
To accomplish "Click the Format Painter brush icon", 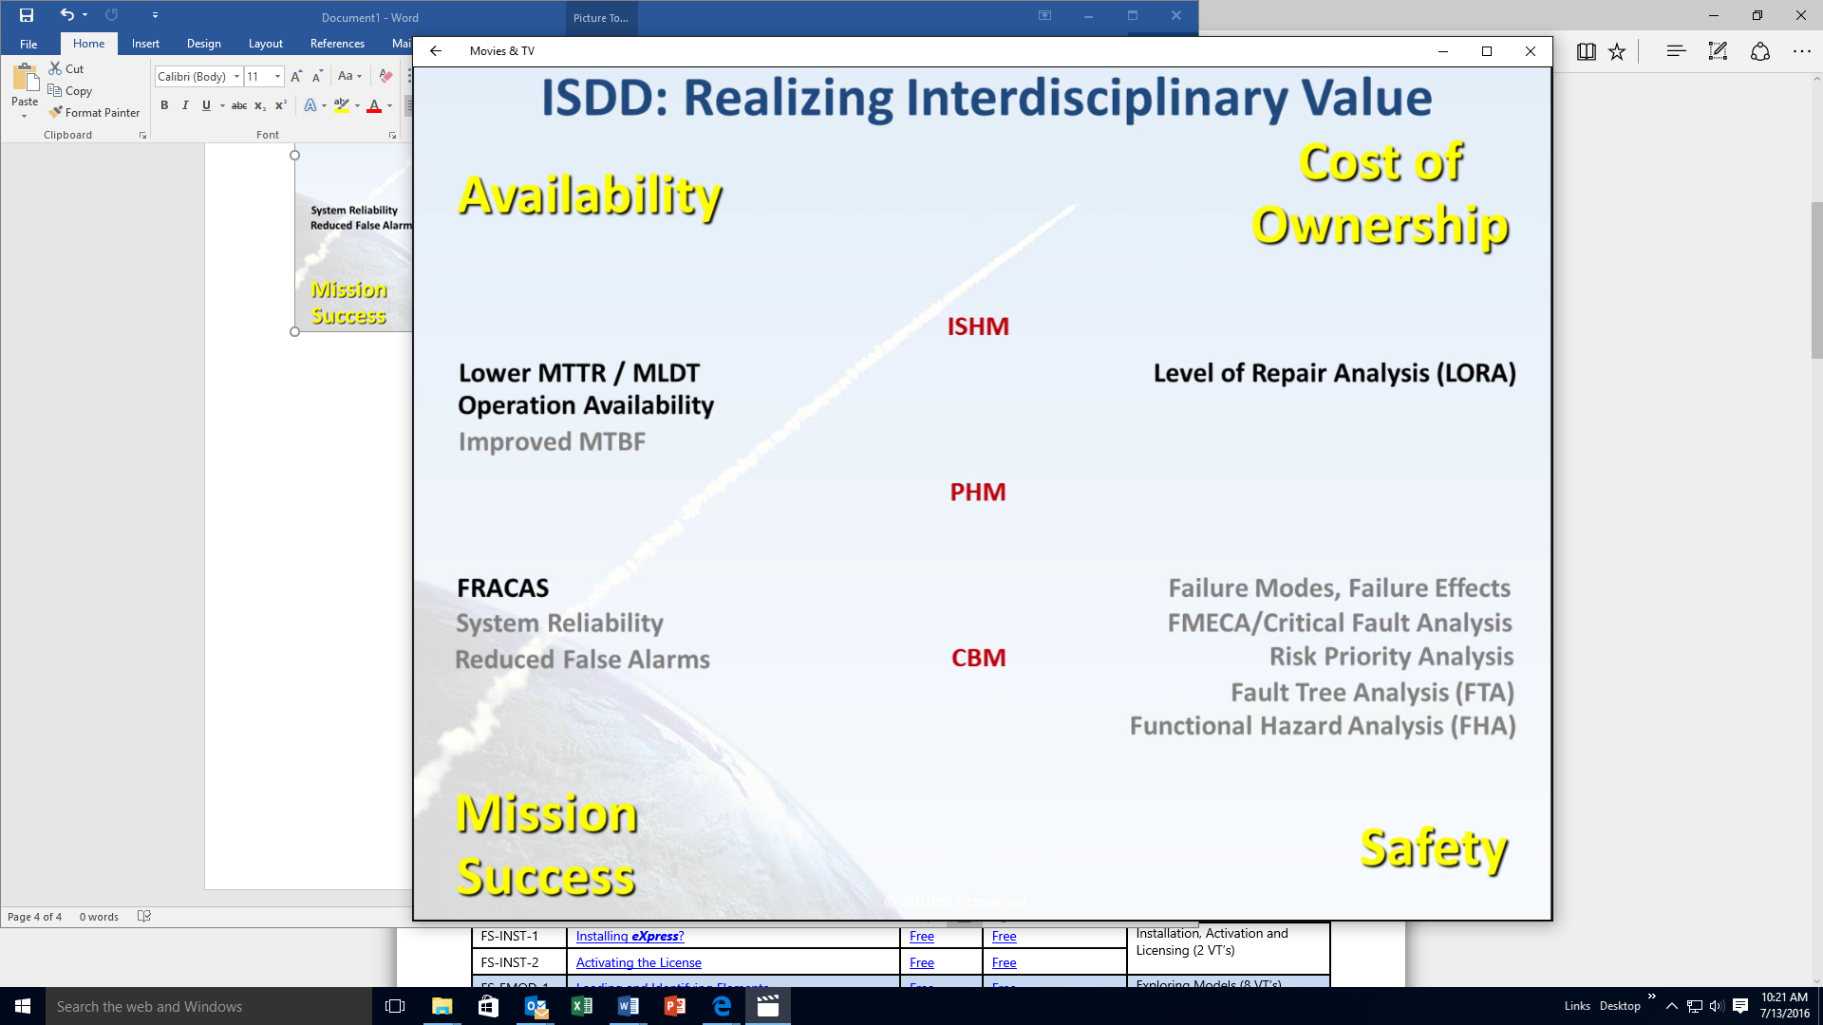I will pyautogui.click(x=56, y=112).
